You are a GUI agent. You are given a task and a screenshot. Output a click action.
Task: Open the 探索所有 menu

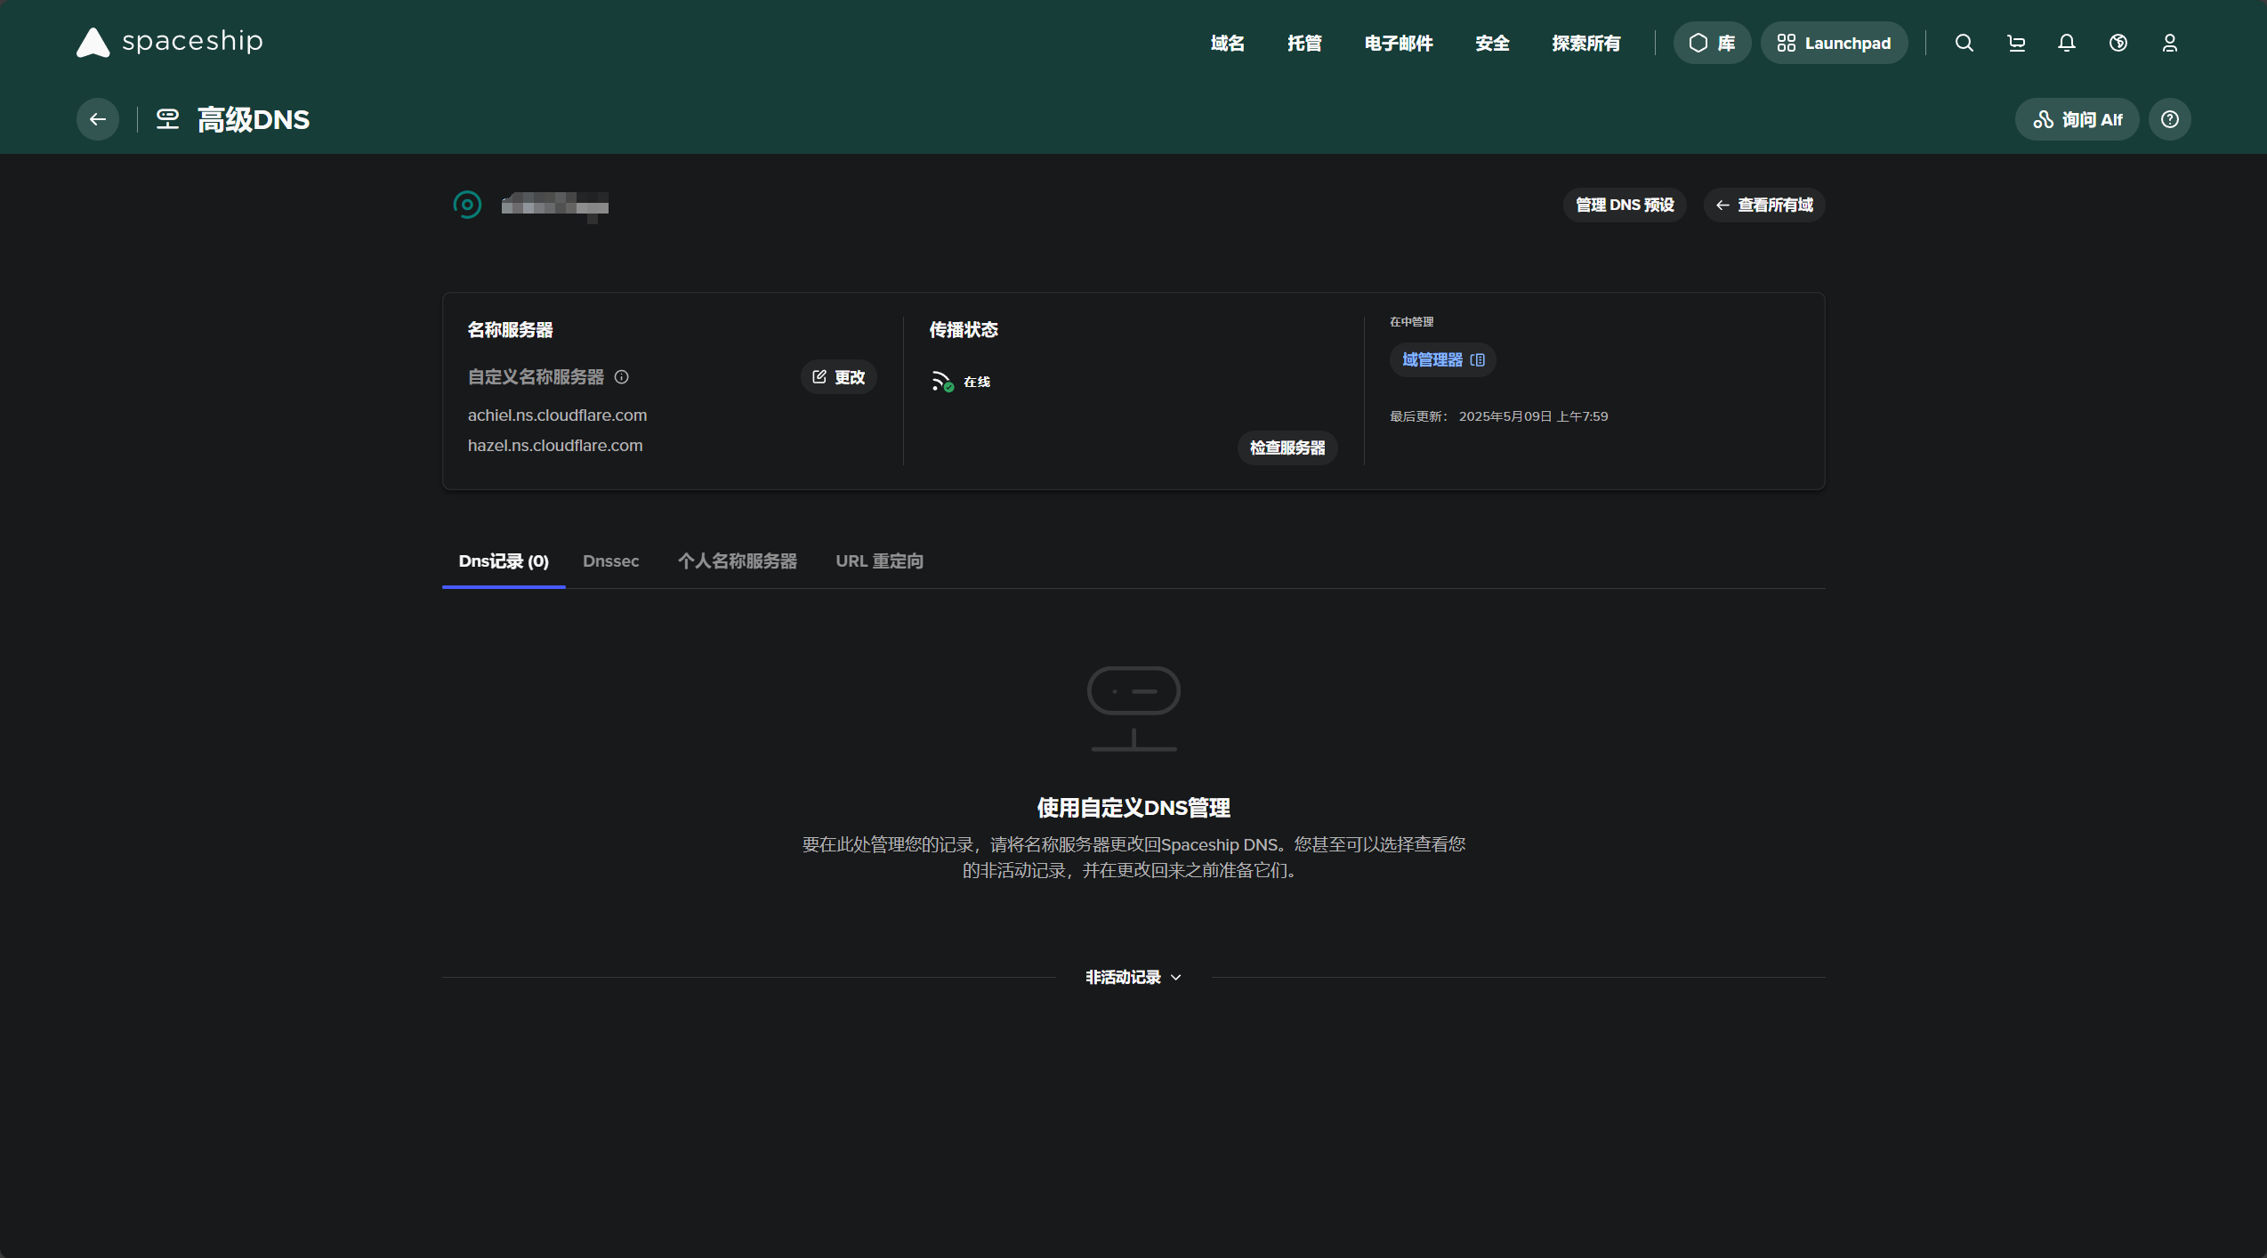coord(1585,43)
